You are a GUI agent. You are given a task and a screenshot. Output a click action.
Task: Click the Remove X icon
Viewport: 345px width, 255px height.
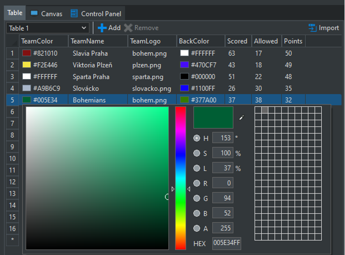[128, 28]
